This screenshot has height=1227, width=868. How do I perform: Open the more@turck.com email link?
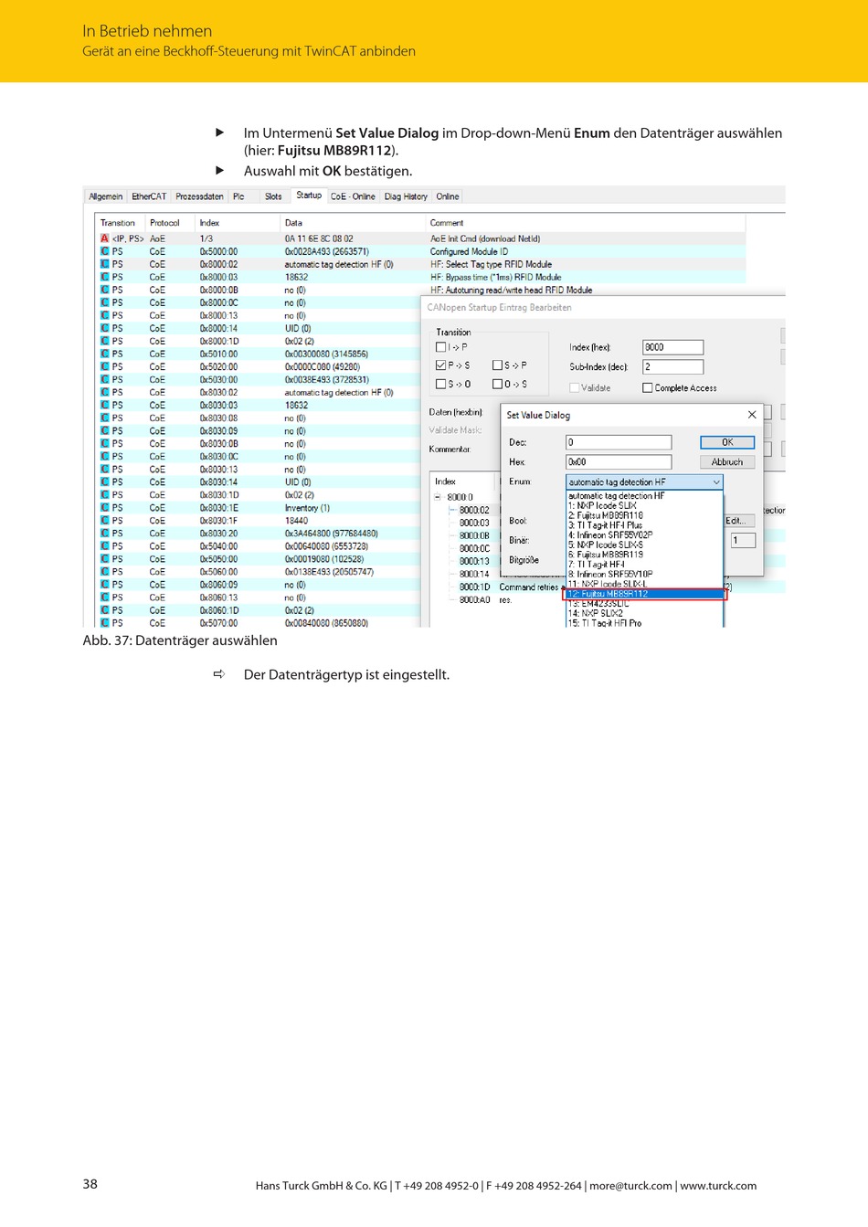click(630, 1186)
